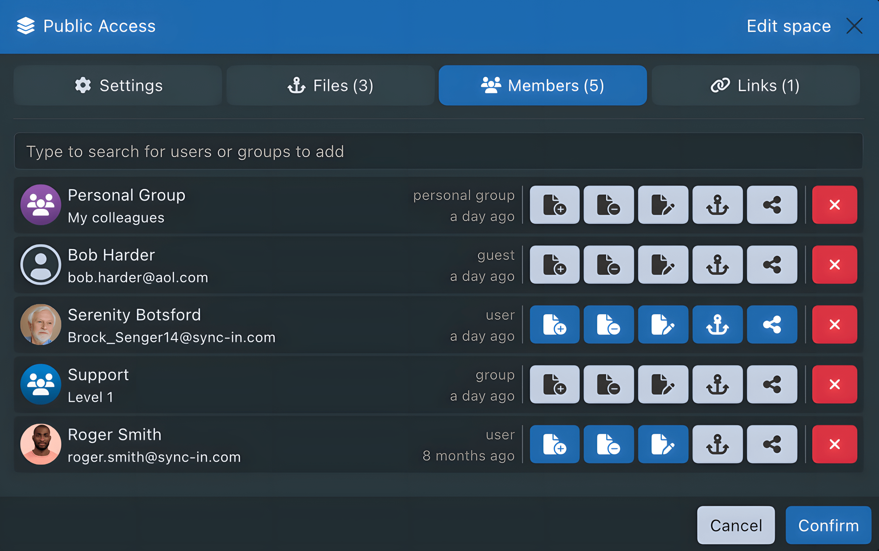This screenshot has width=879, height=551.
Task: Switch to the Settings tab
Action: tap(118, 85)
